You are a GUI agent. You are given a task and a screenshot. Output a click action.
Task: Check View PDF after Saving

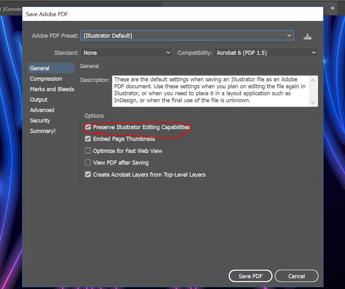pos(88,163)
